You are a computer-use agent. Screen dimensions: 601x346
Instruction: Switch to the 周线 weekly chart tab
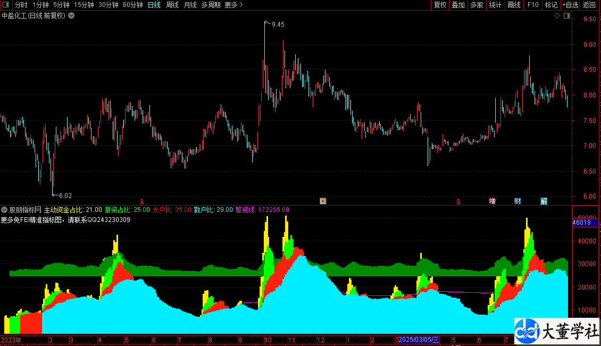172,5
